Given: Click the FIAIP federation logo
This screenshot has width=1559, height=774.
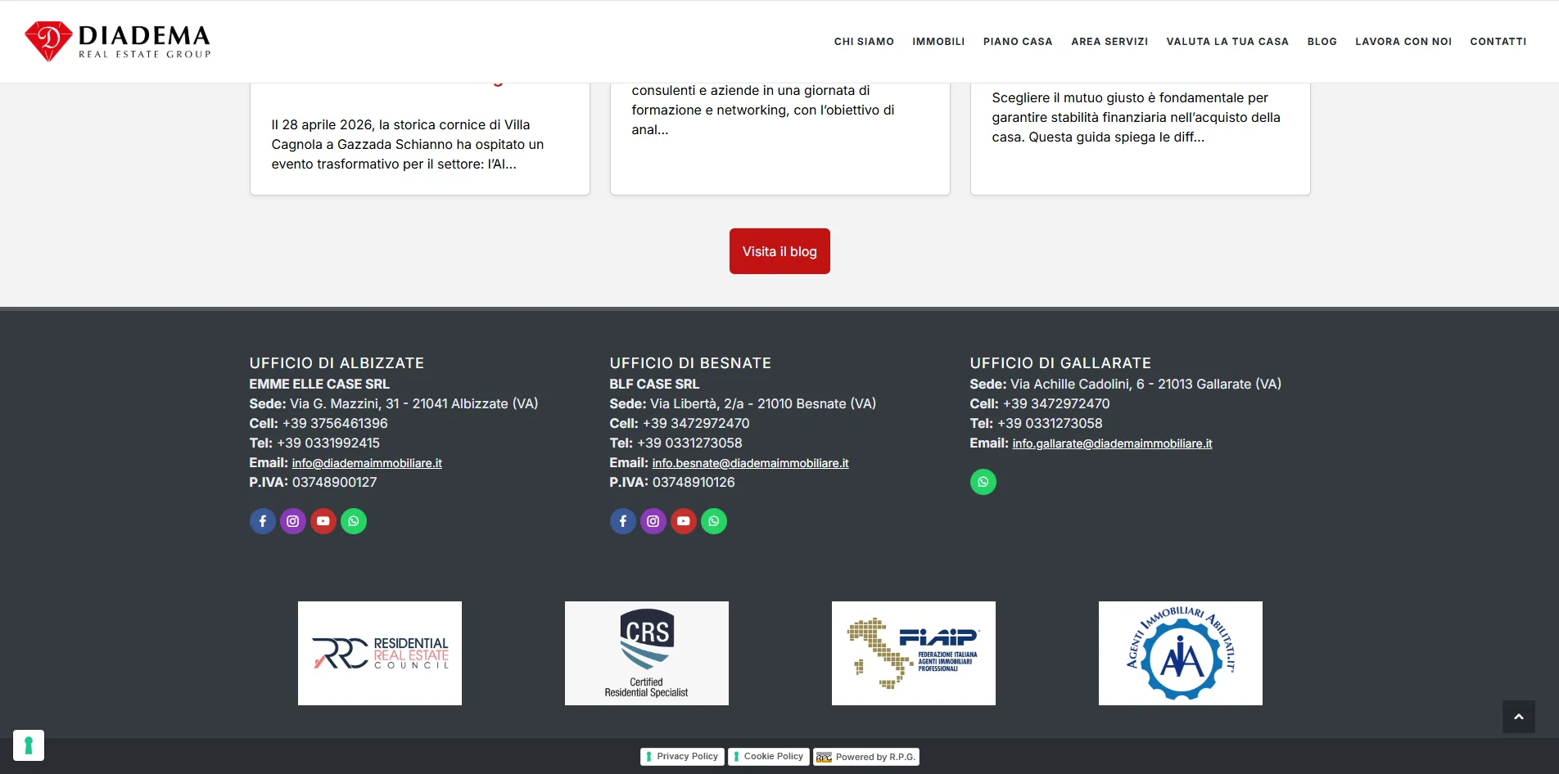Looking at the screenshot, I should [914, 653].
